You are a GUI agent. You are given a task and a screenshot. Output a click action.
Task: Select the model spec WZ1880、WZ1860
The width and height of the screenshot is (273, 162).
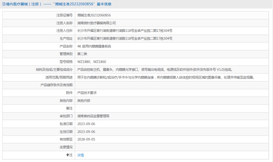coord(92,62)
